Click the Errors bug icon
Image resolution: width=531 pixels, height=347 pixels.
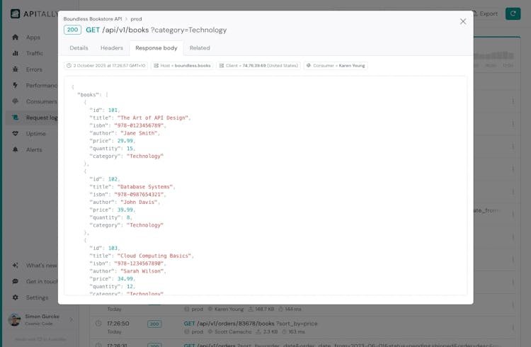pyautogui.click(x=15, y=69)
